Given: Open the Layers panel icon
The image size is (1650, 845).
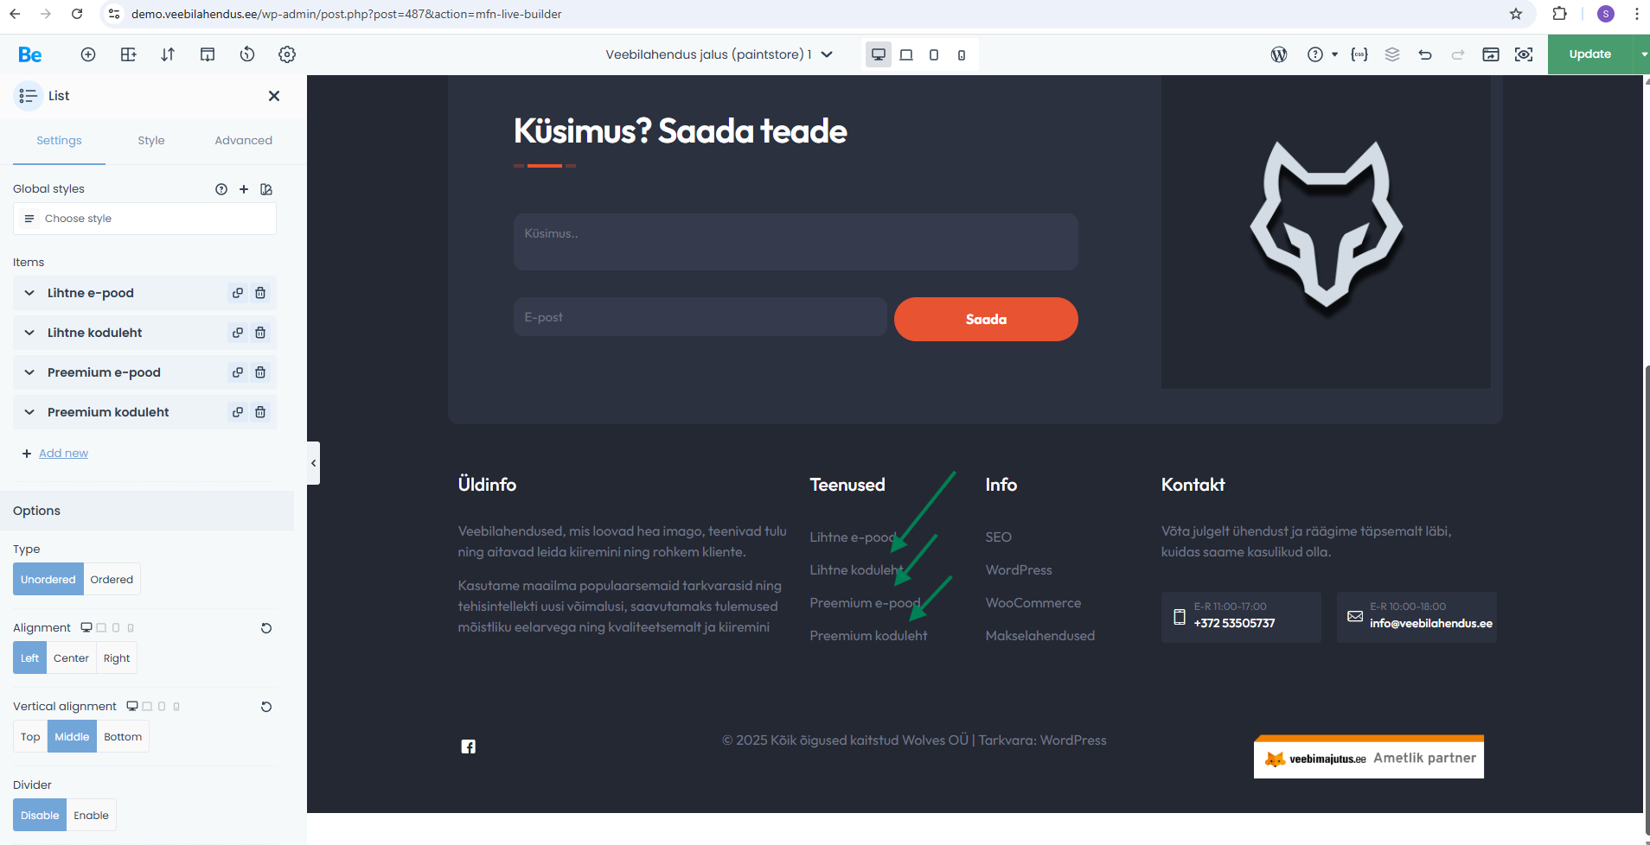Looking at the screenshot, I should coord(1392,54).
